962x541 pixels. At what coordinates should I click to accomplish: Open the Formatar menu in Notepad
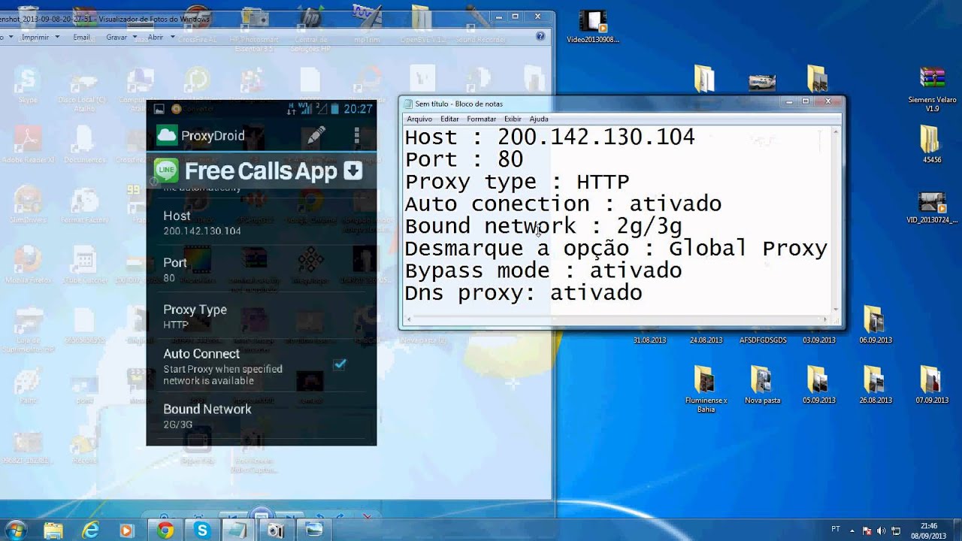(x=481, y=119)
